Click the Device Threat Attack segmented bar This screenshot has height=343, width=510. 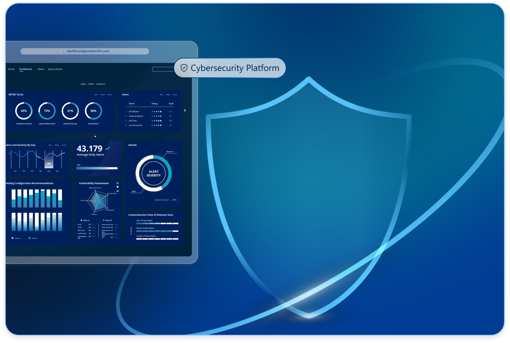pyautogui.click(x=157, y=231)
